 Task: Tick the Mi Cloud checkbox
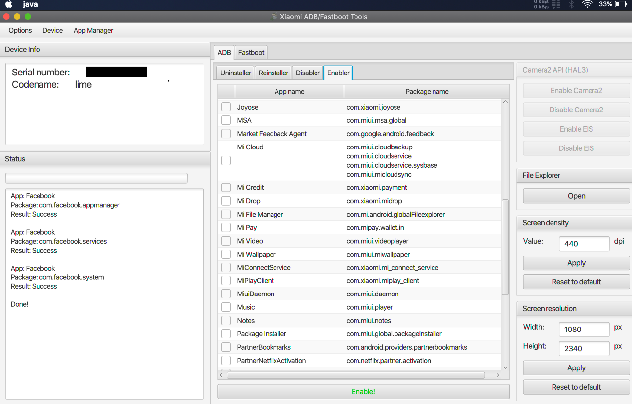click(226, 161)
